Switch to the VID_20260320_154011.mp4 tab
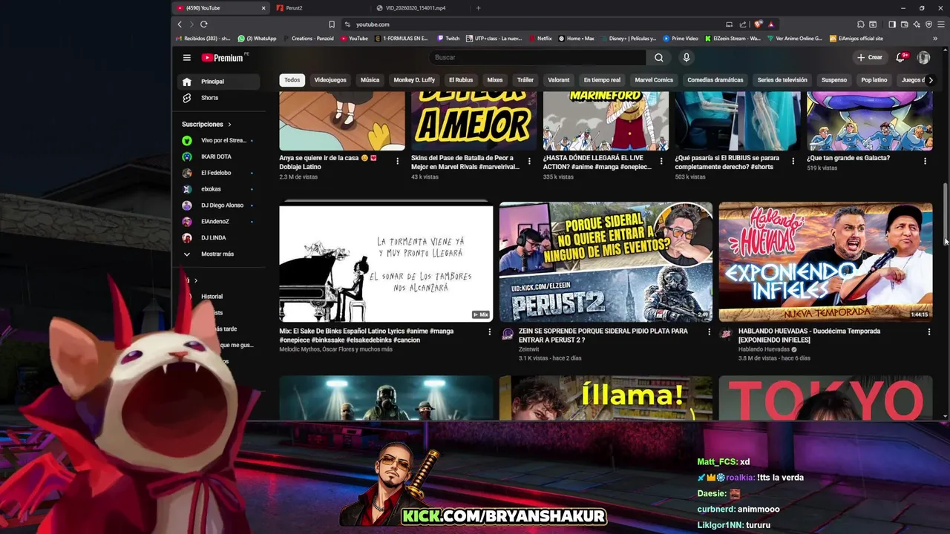The width and height of the screenshot is (950, 534). click(419, 8)
